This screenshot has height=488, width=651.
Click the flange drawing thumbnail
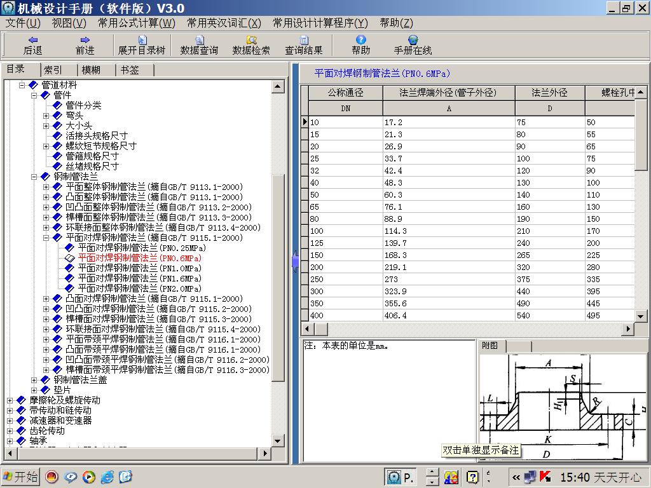563,407
